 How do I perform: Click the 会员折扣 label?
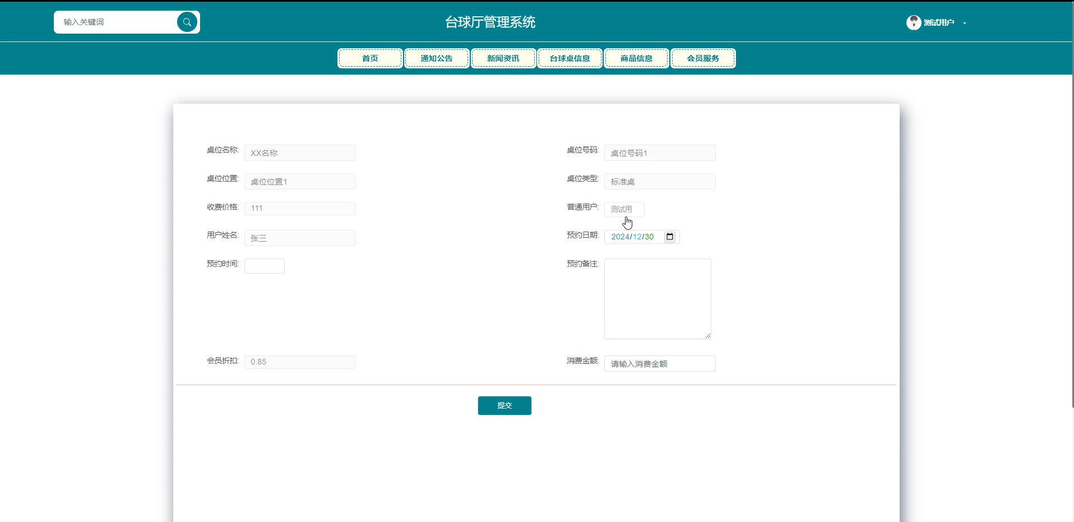pos(223,361)
